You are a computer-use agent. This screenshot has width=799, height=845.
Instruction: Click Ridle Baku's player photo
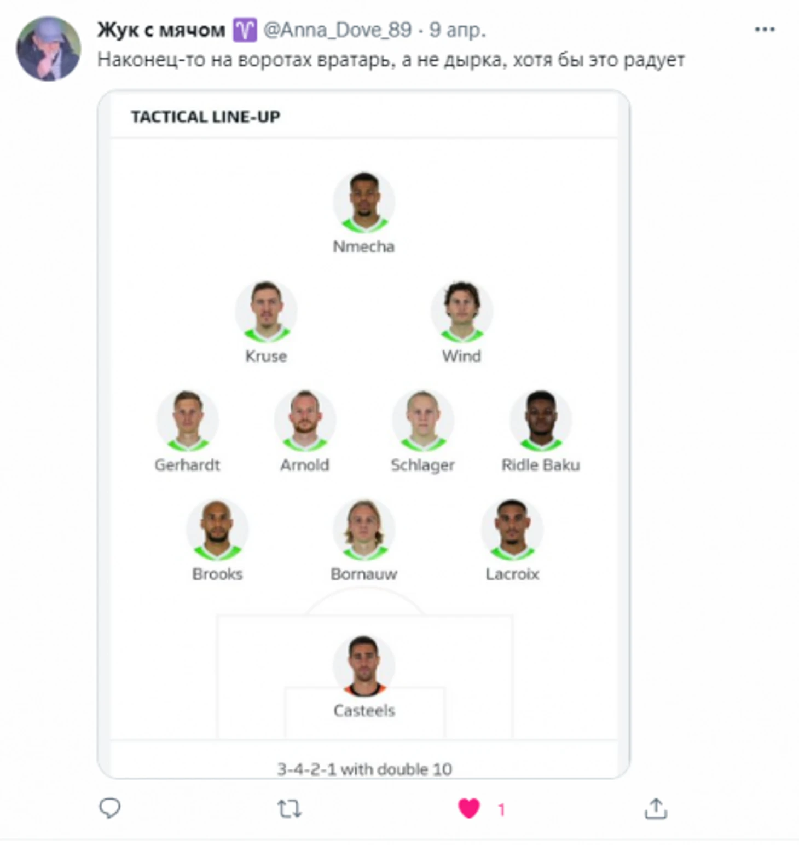click(541, 421)
